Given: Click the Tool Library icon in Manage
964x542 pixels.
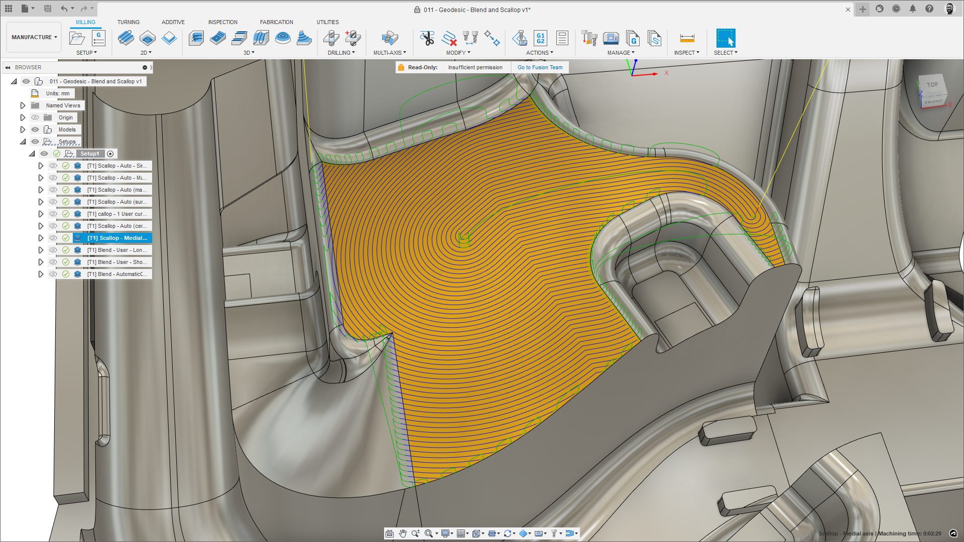Looking at the screenshot, I should pyautogui.click(x=589, y=38).
